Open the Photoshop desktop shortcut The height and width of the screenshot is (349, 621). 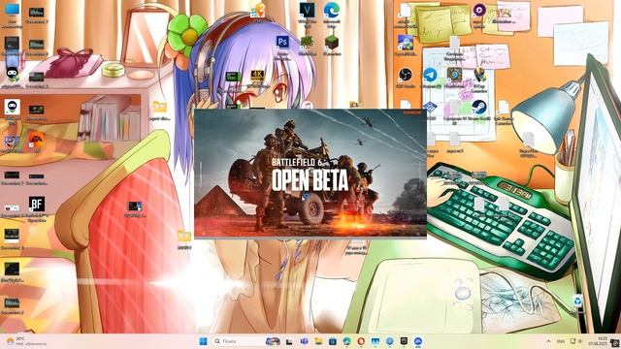pos(282,42)
